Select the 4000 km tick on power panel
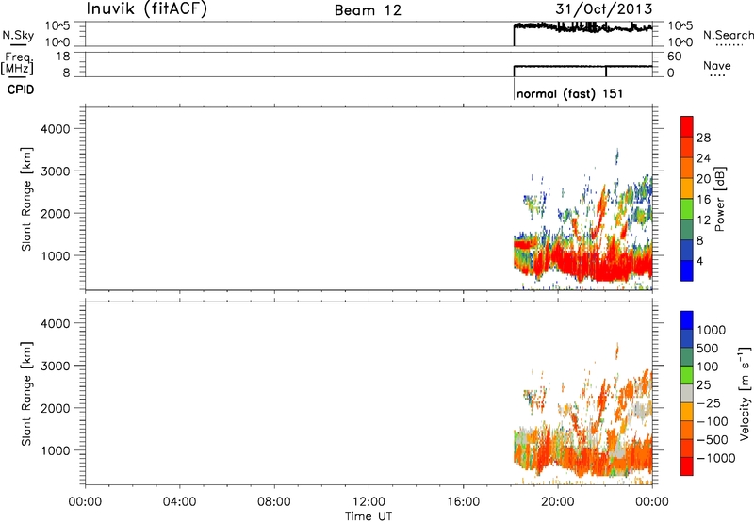The width and height of the screenshot is (754, 522). (x=56, y=129)
